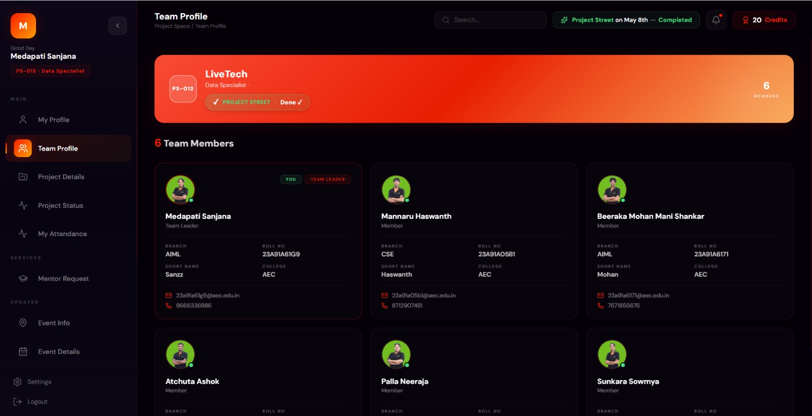812x416 pixels.
Task: Click the PS-013 team badge in banner
Action: [183, 89]
